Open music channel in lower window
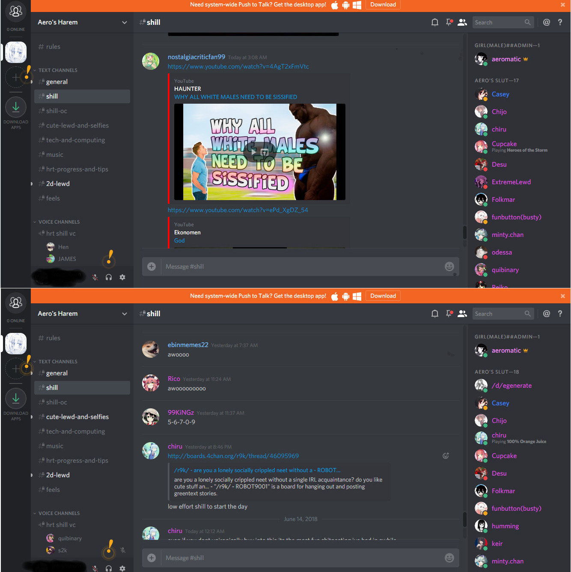The image size is (571, 572). click(x=82, y=446)
